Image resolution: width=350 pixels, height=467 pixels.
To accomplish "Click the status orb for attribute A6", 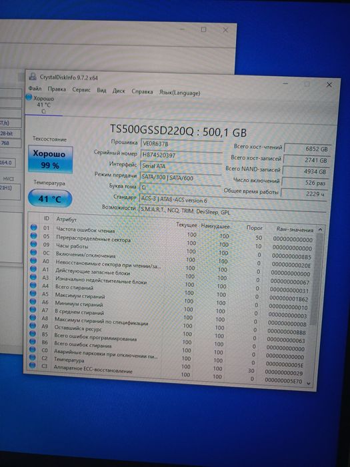I will (x=33, y=303).
